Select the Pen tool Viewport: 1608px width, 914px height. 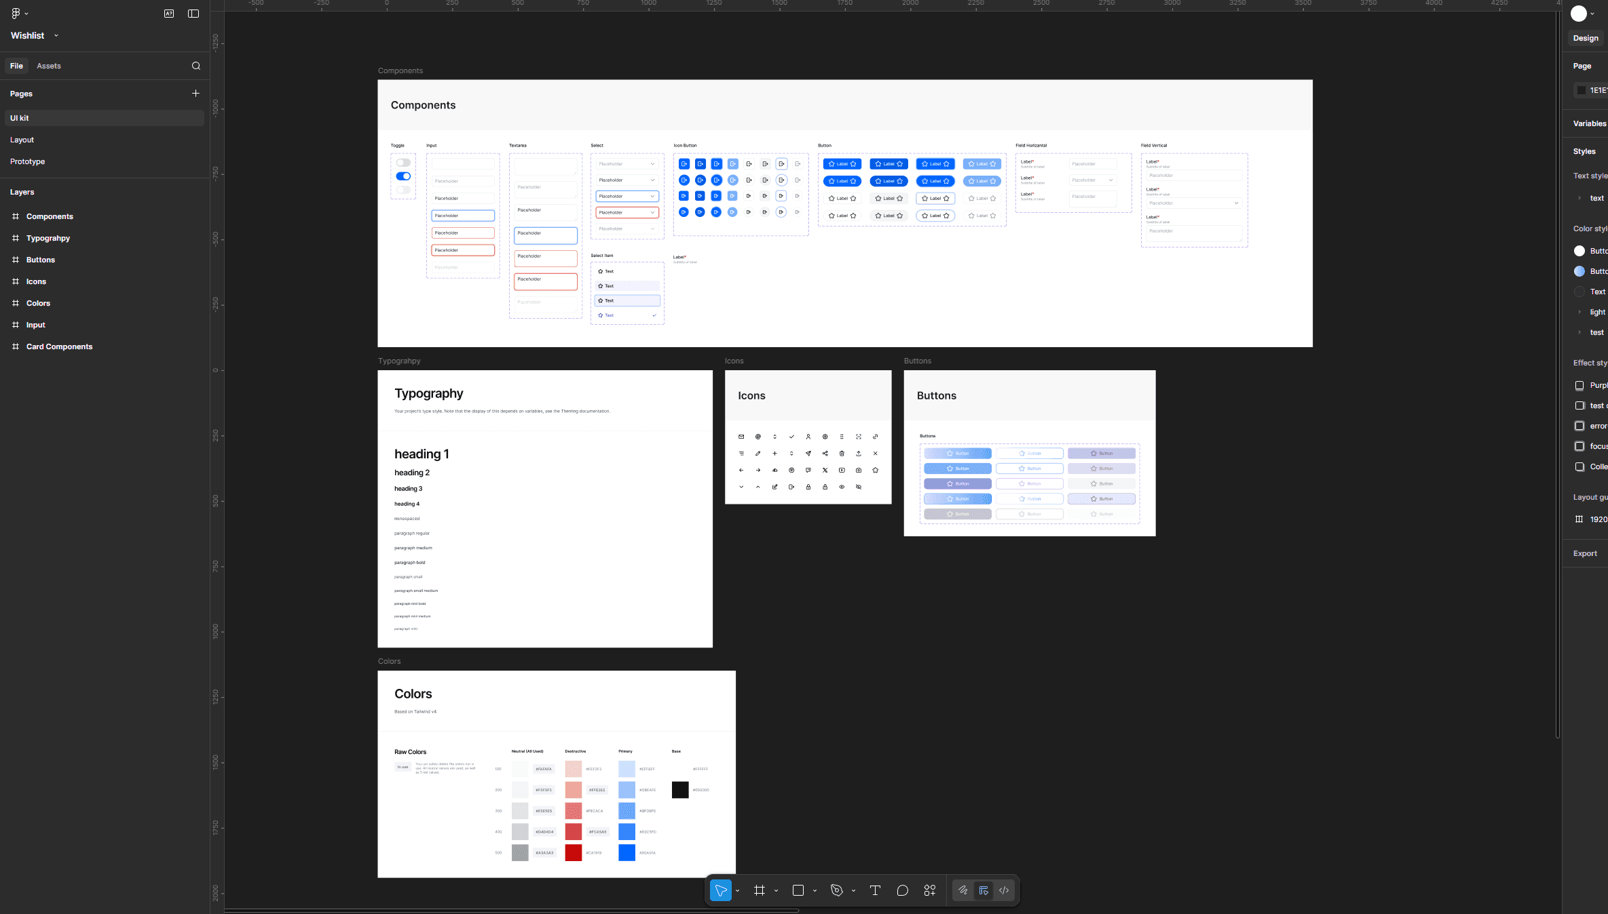click(x=837, y=890)
